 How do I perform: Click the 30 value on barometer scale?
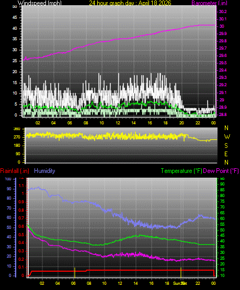point(222,26)
